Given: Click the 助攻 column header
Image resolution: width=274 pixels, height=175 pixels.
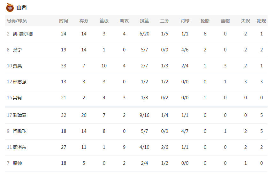Looking at the screenshot, I should click(124, 21).
